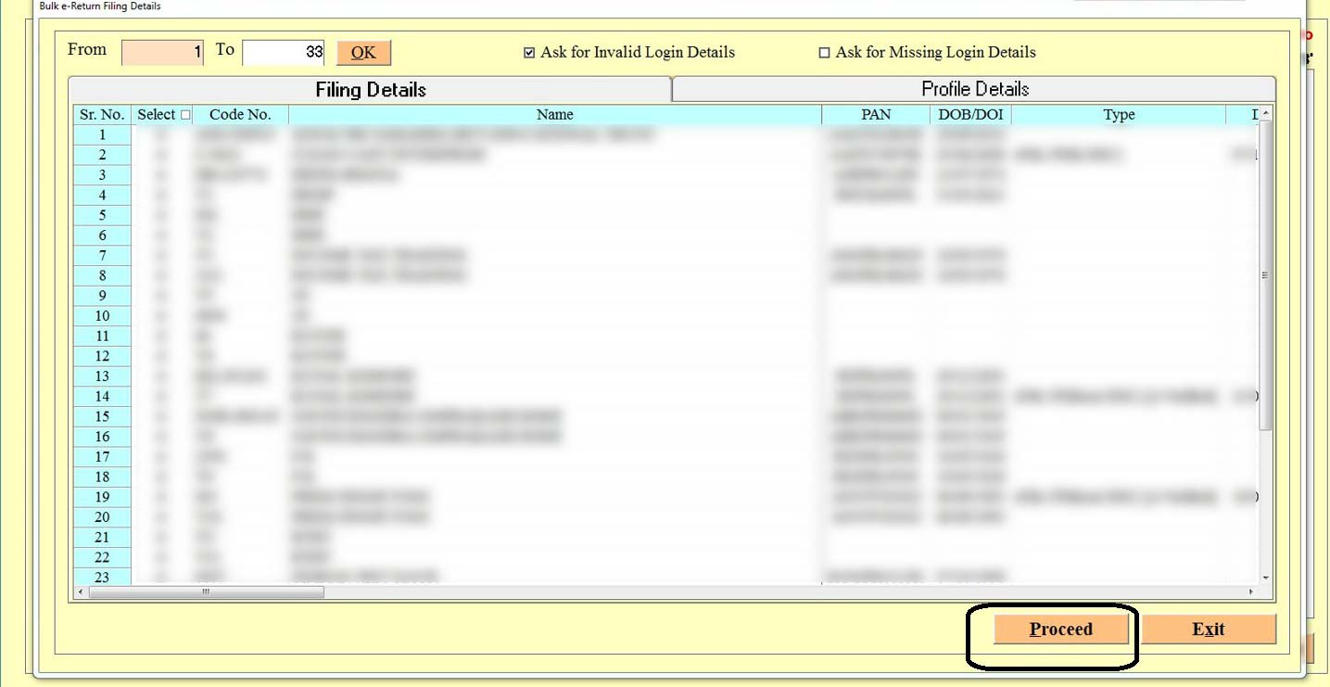Viewport: 1330px width, 687px height.
Task: Click the DOB/DOI column header
Action: 968,114
